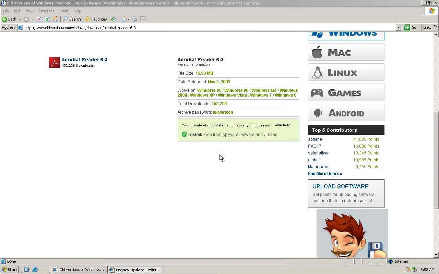This screenshot has width=439, height=274.
Task: Open the Windows 95 compatibility link
Action: click(x=209, y=90)
